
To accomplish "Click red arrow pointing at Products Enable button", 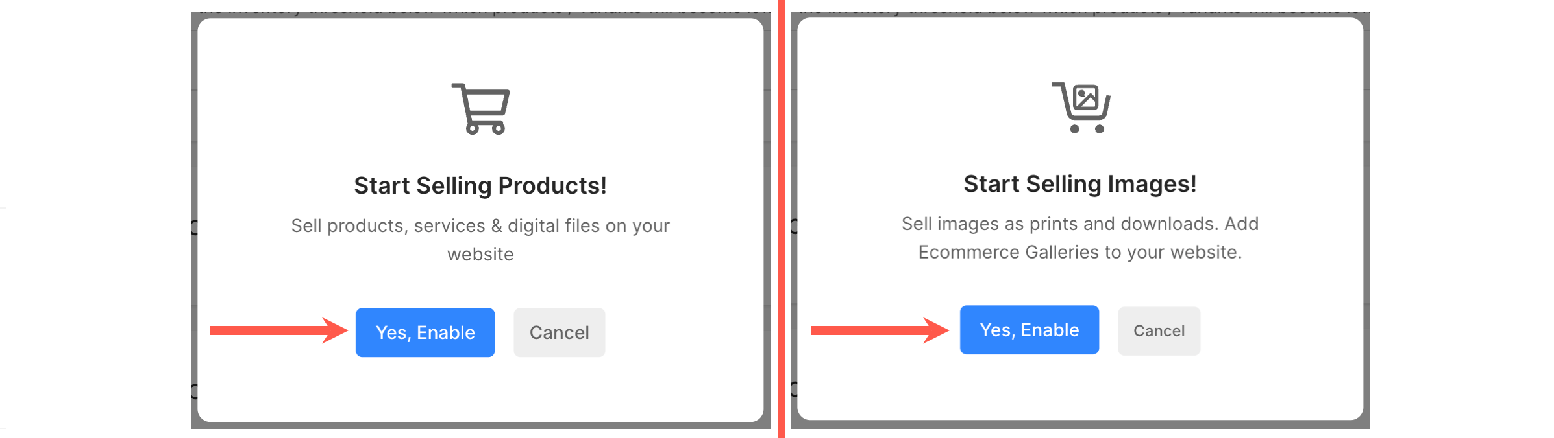I will [x=279, y=330].
